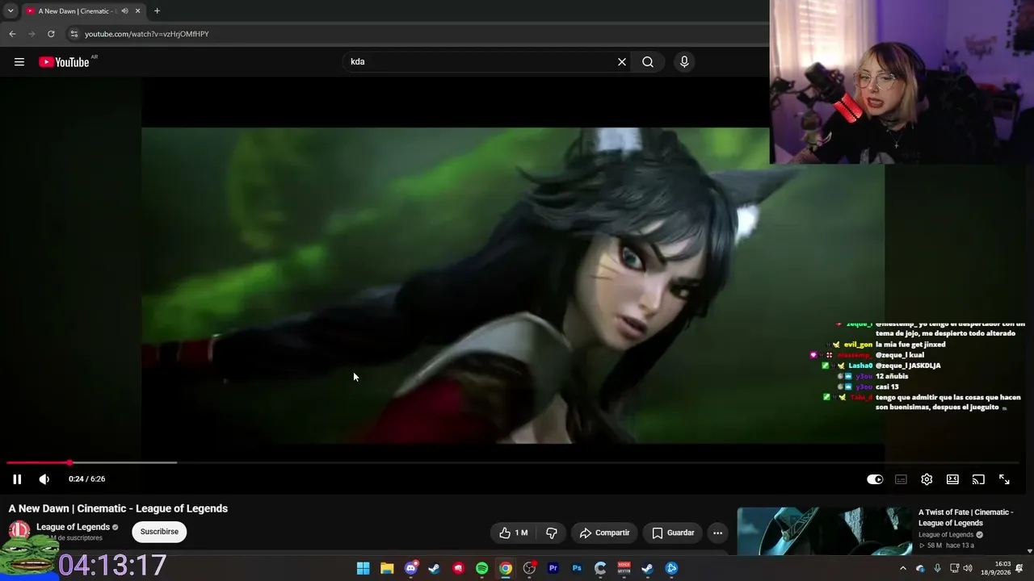Viewport: 1034px width, 581px height.
Task: Open the tab search dropdown arrow
Action: 11,10
